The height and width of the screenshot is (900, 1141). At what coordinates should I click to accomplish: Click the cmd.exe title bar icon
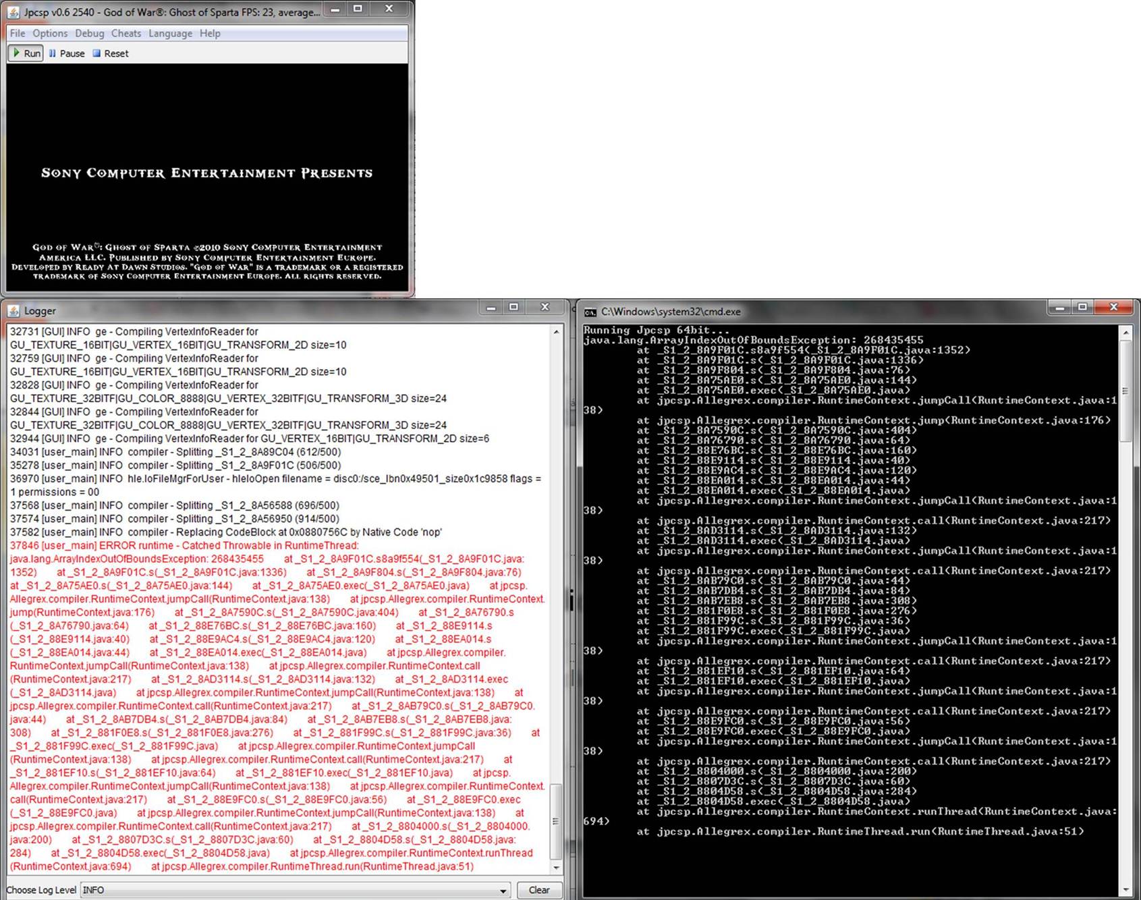[590, 312]
